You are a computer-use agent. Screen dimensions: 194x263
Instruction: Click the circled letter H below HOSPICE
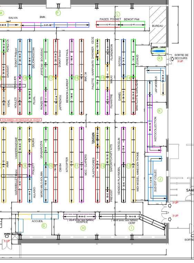pos(83,228)
